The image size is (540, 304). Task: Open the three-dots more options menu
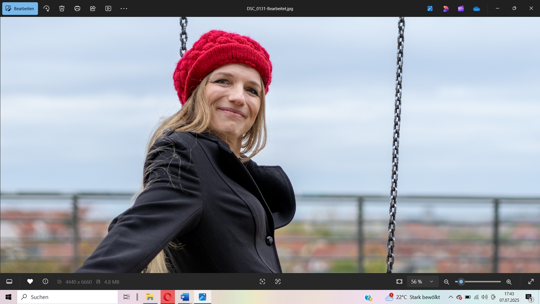tap(124, 9)
